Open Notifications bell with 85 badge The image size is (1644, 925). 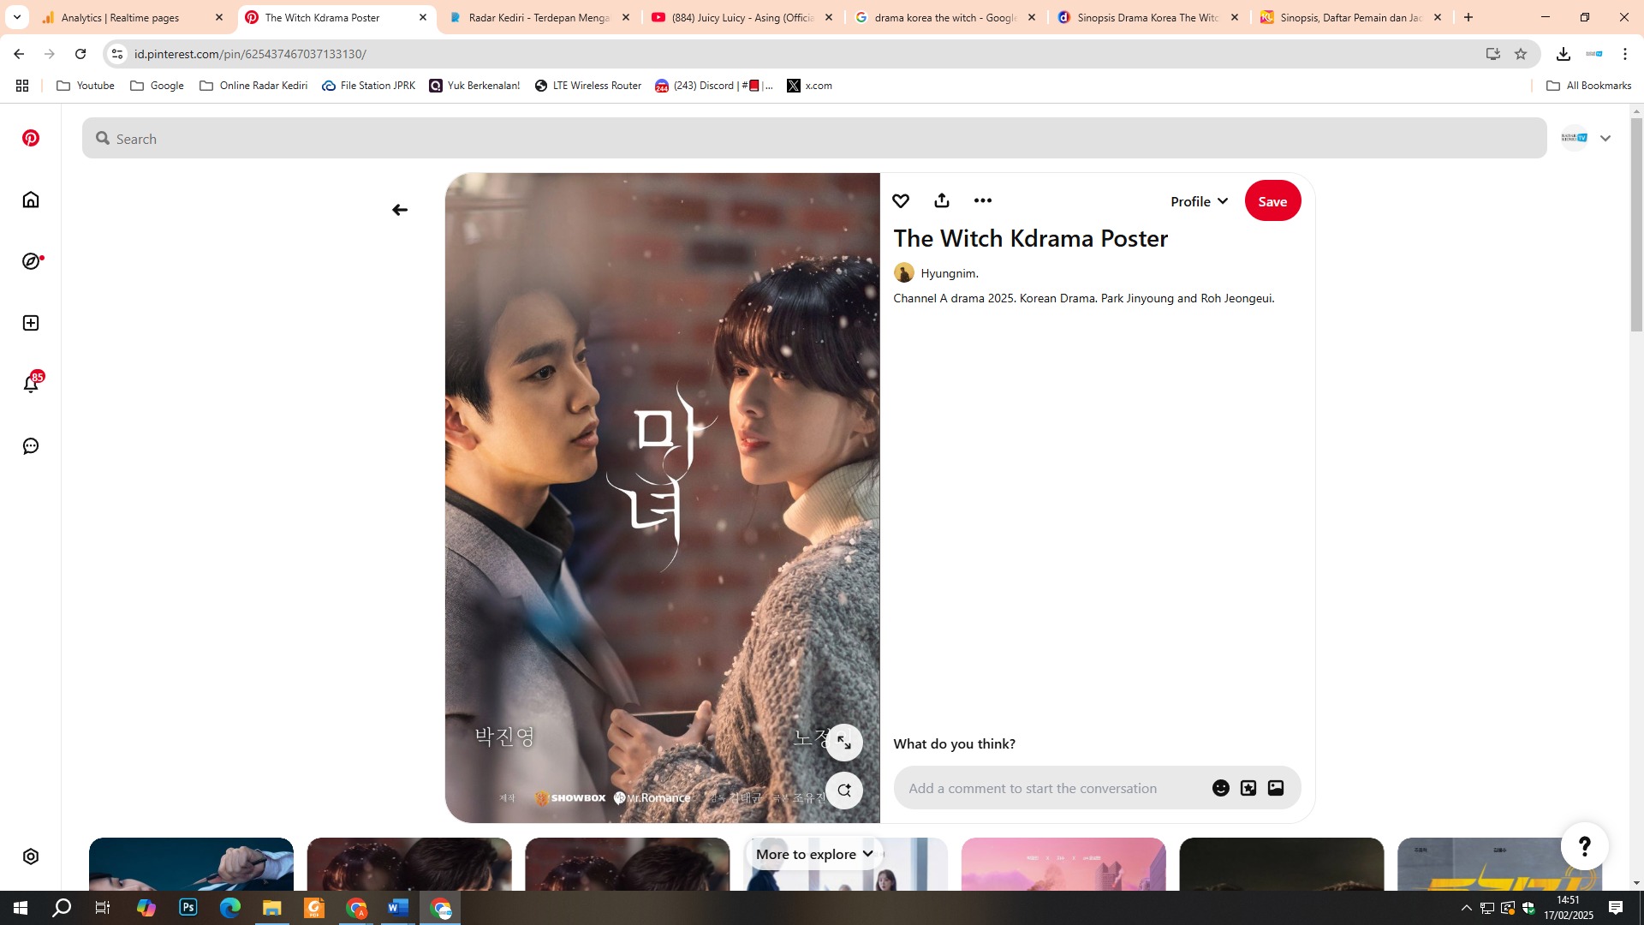click(x=31, y=383)
